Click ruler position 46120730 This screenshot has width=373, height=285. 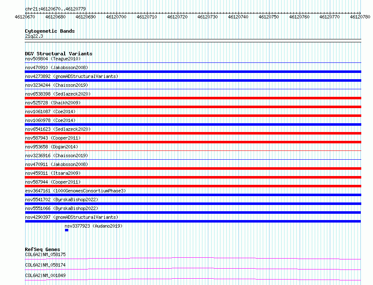pyautogui.click(x=208, y=17)
